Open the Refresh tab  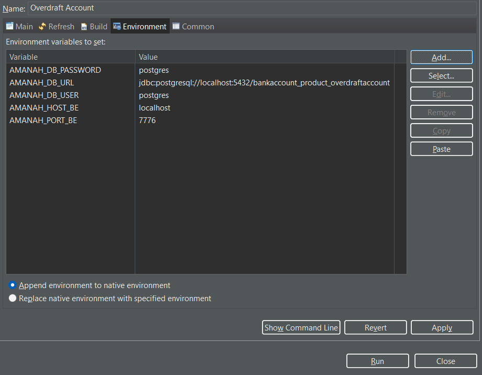click(x=57, y=26)
